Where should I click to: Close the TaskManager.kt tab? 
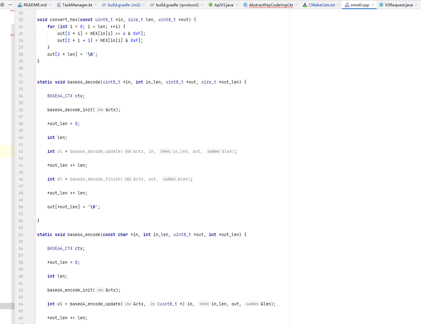click(x=96, y=5)
